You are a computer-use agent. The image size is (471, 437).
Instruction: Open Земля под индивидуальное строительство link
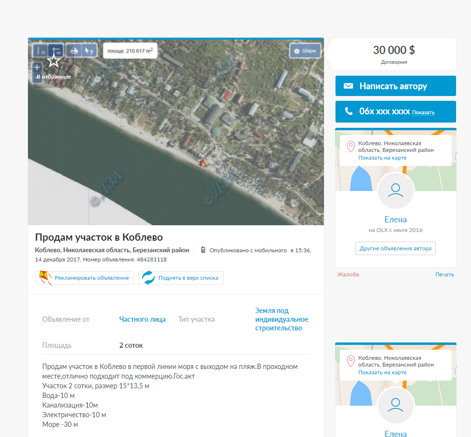pos(281,319)
